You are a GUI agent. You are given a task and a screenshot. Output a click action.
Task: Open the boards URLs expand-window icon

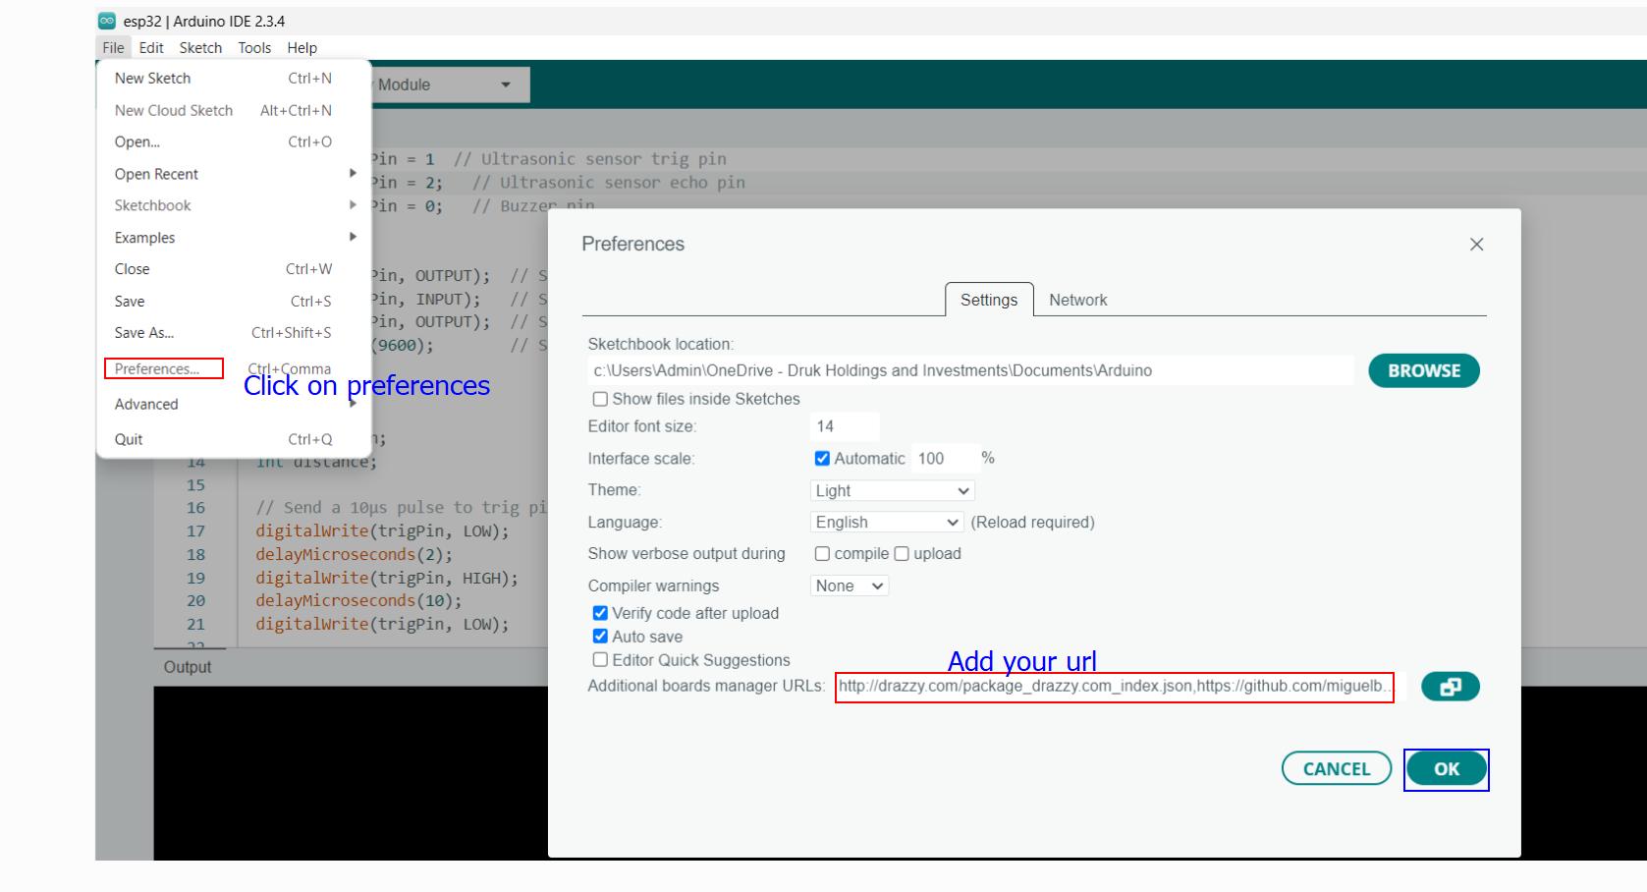[x=1450, y=687]
